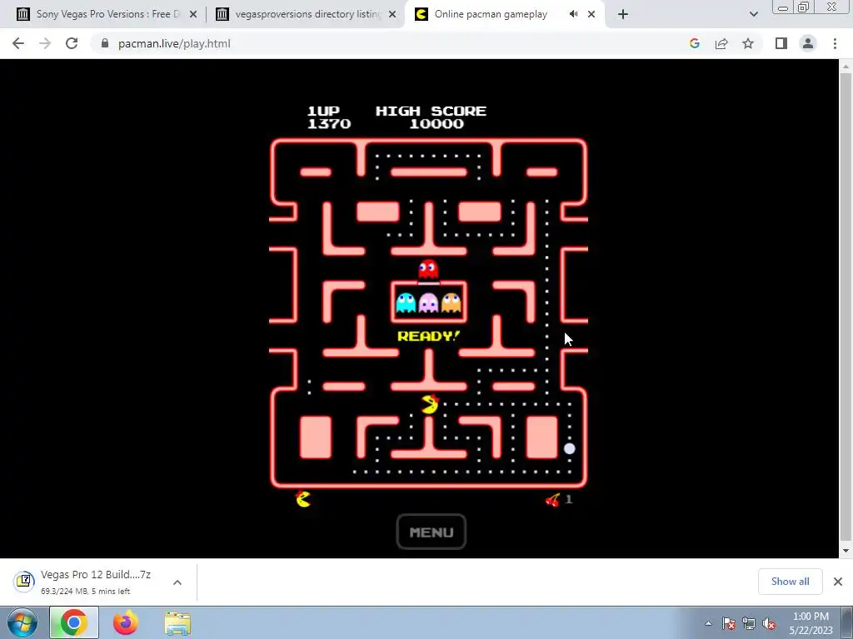This screenshot has width=853, height=639.
Task: Expand the download item options chevron
Action: coord(177,582)
